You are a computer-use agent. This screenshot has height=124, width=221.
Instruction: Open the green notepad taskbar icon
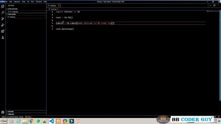click(45, 121)
